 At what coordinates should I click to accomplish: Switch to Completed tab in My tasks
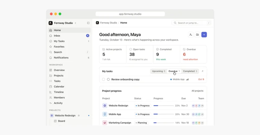[x=190, y=71]
